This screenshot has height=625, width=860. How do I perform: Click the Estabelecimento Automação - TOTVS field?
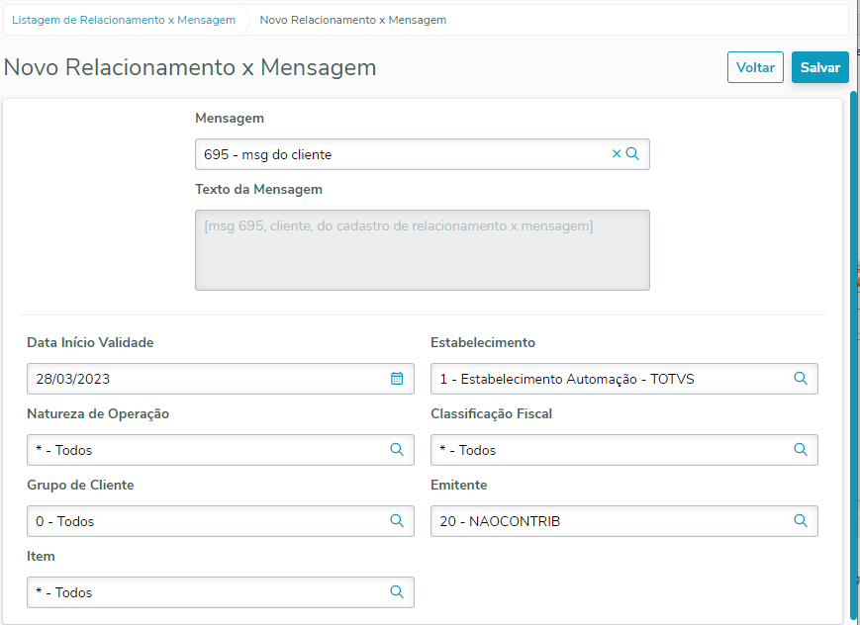(x=604, y=379)
